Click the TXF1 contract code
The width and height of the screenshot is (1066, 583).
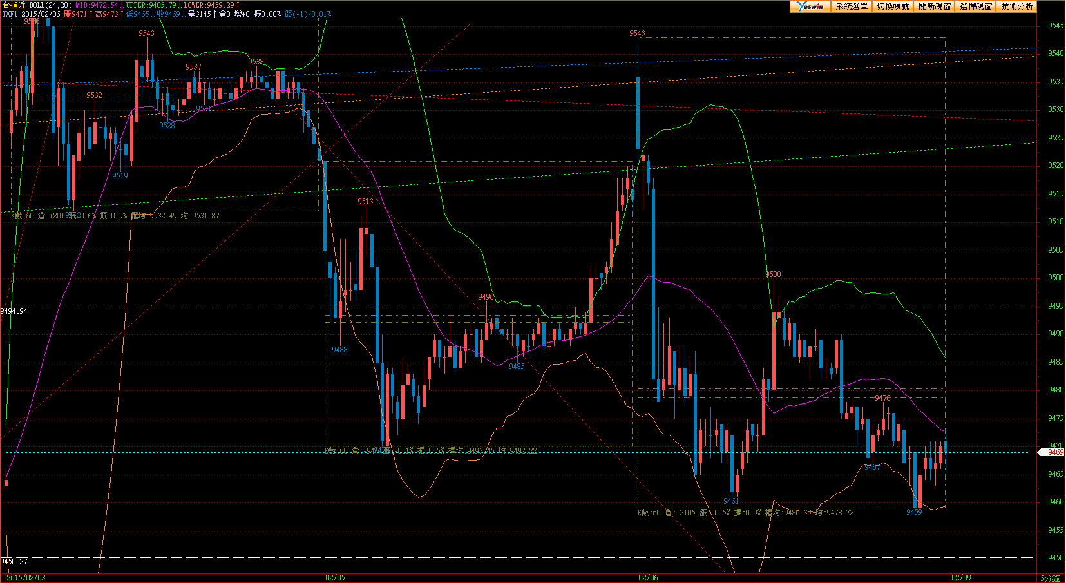[10, 14]
